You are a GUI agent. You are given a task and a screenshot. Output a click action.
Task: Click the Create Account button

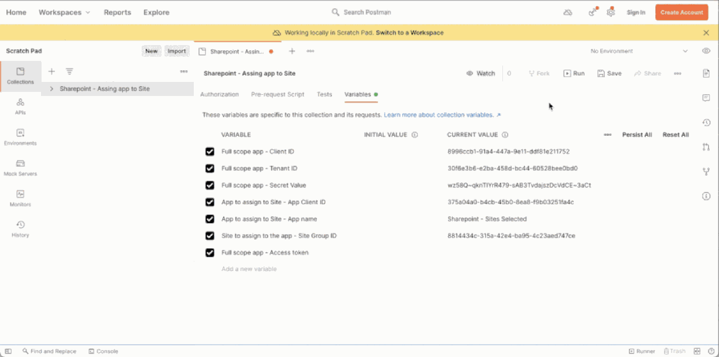[x=682, y=12]
